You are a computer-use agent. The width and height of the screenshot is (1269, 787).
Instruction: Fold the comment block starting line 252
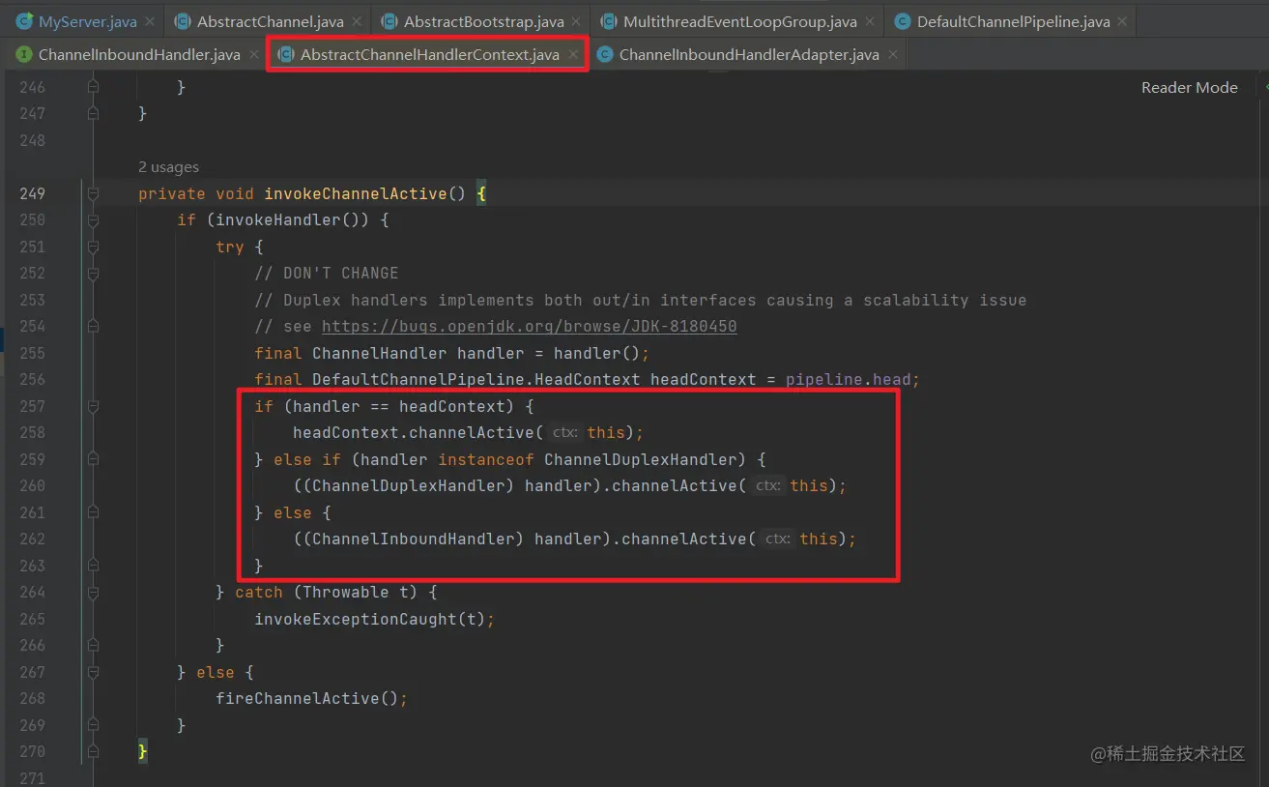pyautogui.click(x=94, y=273)
